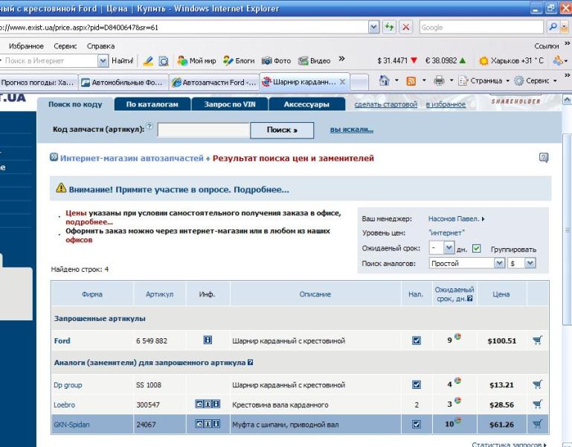
Task: Open the currency dropdown showing $
Action: point(522,263)
